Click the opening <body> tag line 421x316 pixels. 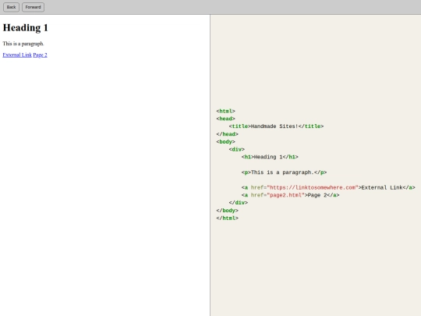point(225,141)
